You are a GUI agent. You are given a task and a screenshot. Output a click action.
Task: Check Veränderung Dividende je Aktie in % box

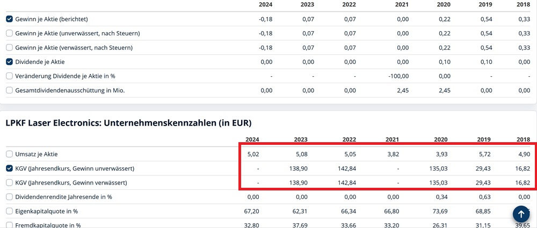[9, 76]
